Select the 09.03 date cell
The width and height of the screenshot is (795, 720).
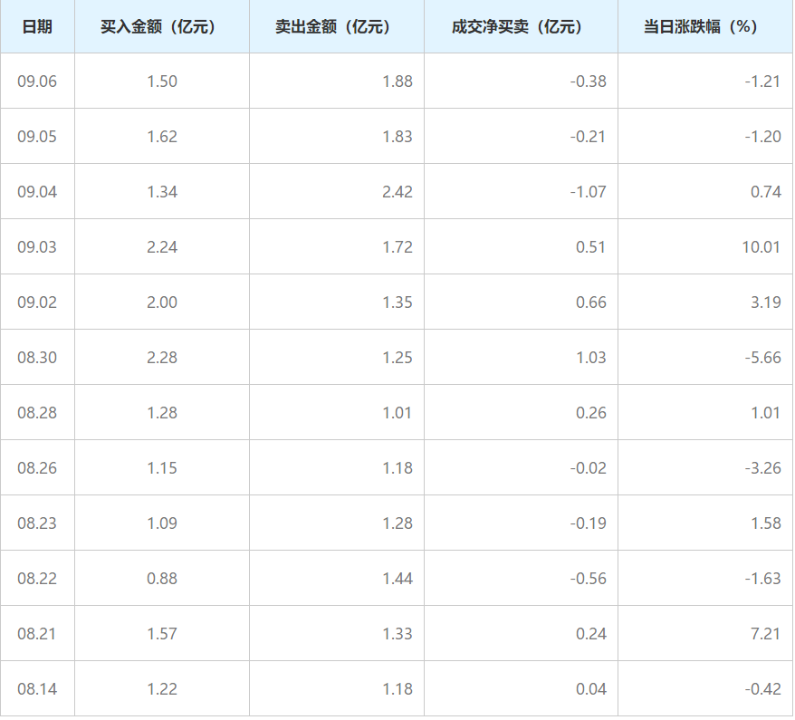coord(37,247)
